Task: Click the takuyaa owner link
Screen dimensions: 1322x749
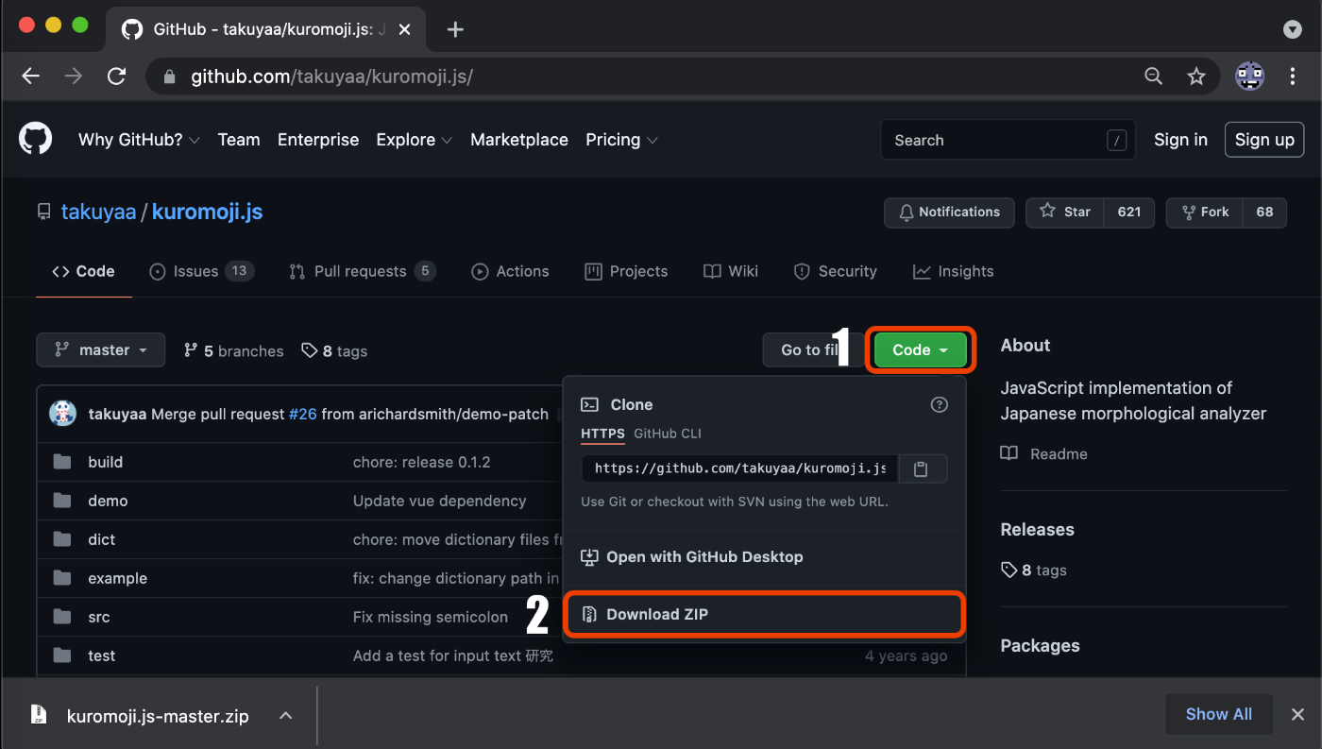Action: (x=99, y=212)
